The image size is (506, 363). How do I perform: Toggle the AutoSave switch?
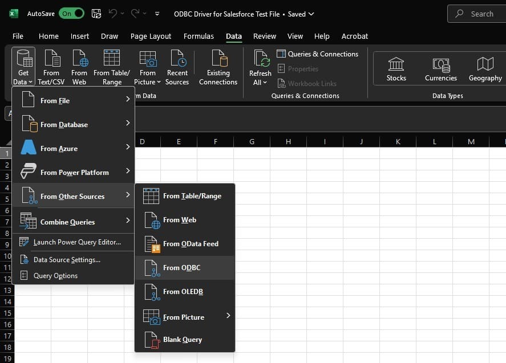(71, 14)
